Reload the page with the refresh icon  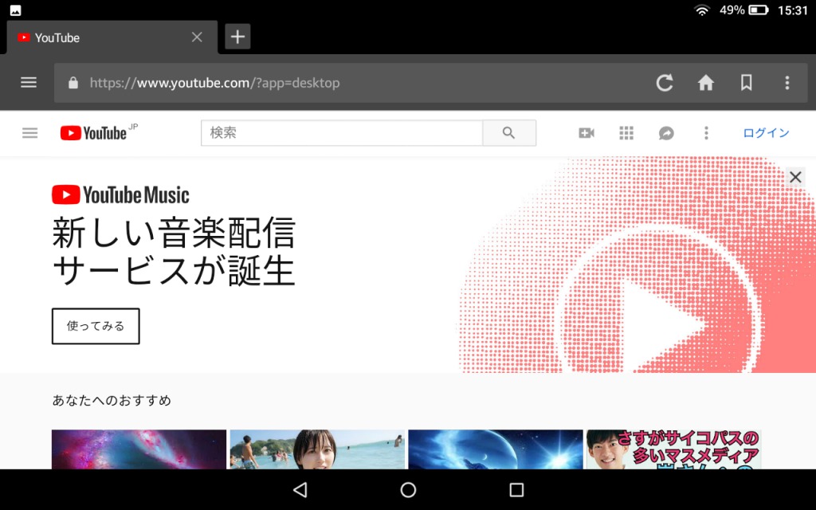(x=665, y=82)
